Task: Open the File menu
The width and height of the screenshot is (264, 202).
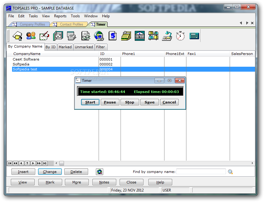Action: coord(11,16)
